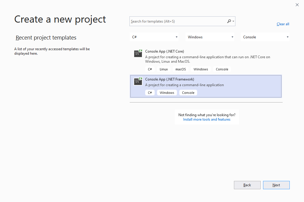The width and height of the screenshot is (304, 202).
Task: Open the C# language filter dropdown
Action: (154, 37)
